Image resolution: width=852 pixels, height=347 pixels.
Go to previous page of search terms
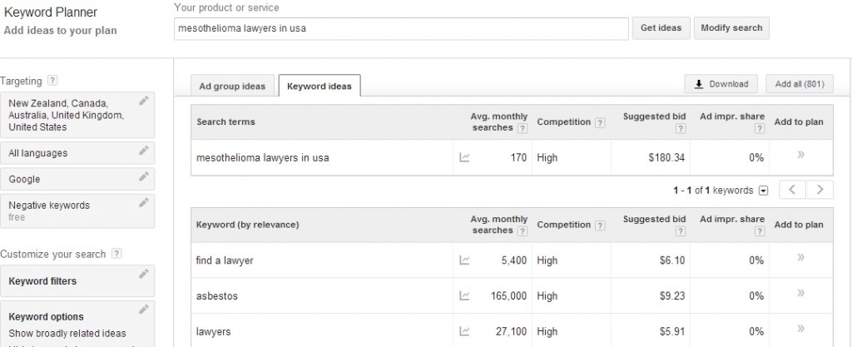792,190
